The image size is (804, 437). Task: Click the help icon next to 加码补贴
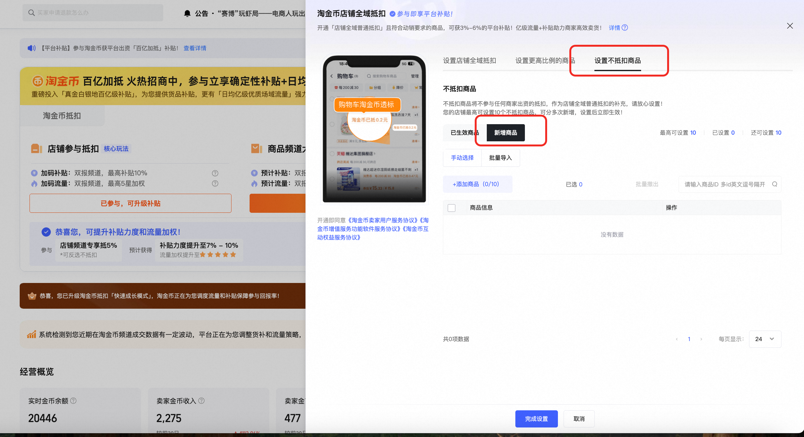tap(215, 173)
